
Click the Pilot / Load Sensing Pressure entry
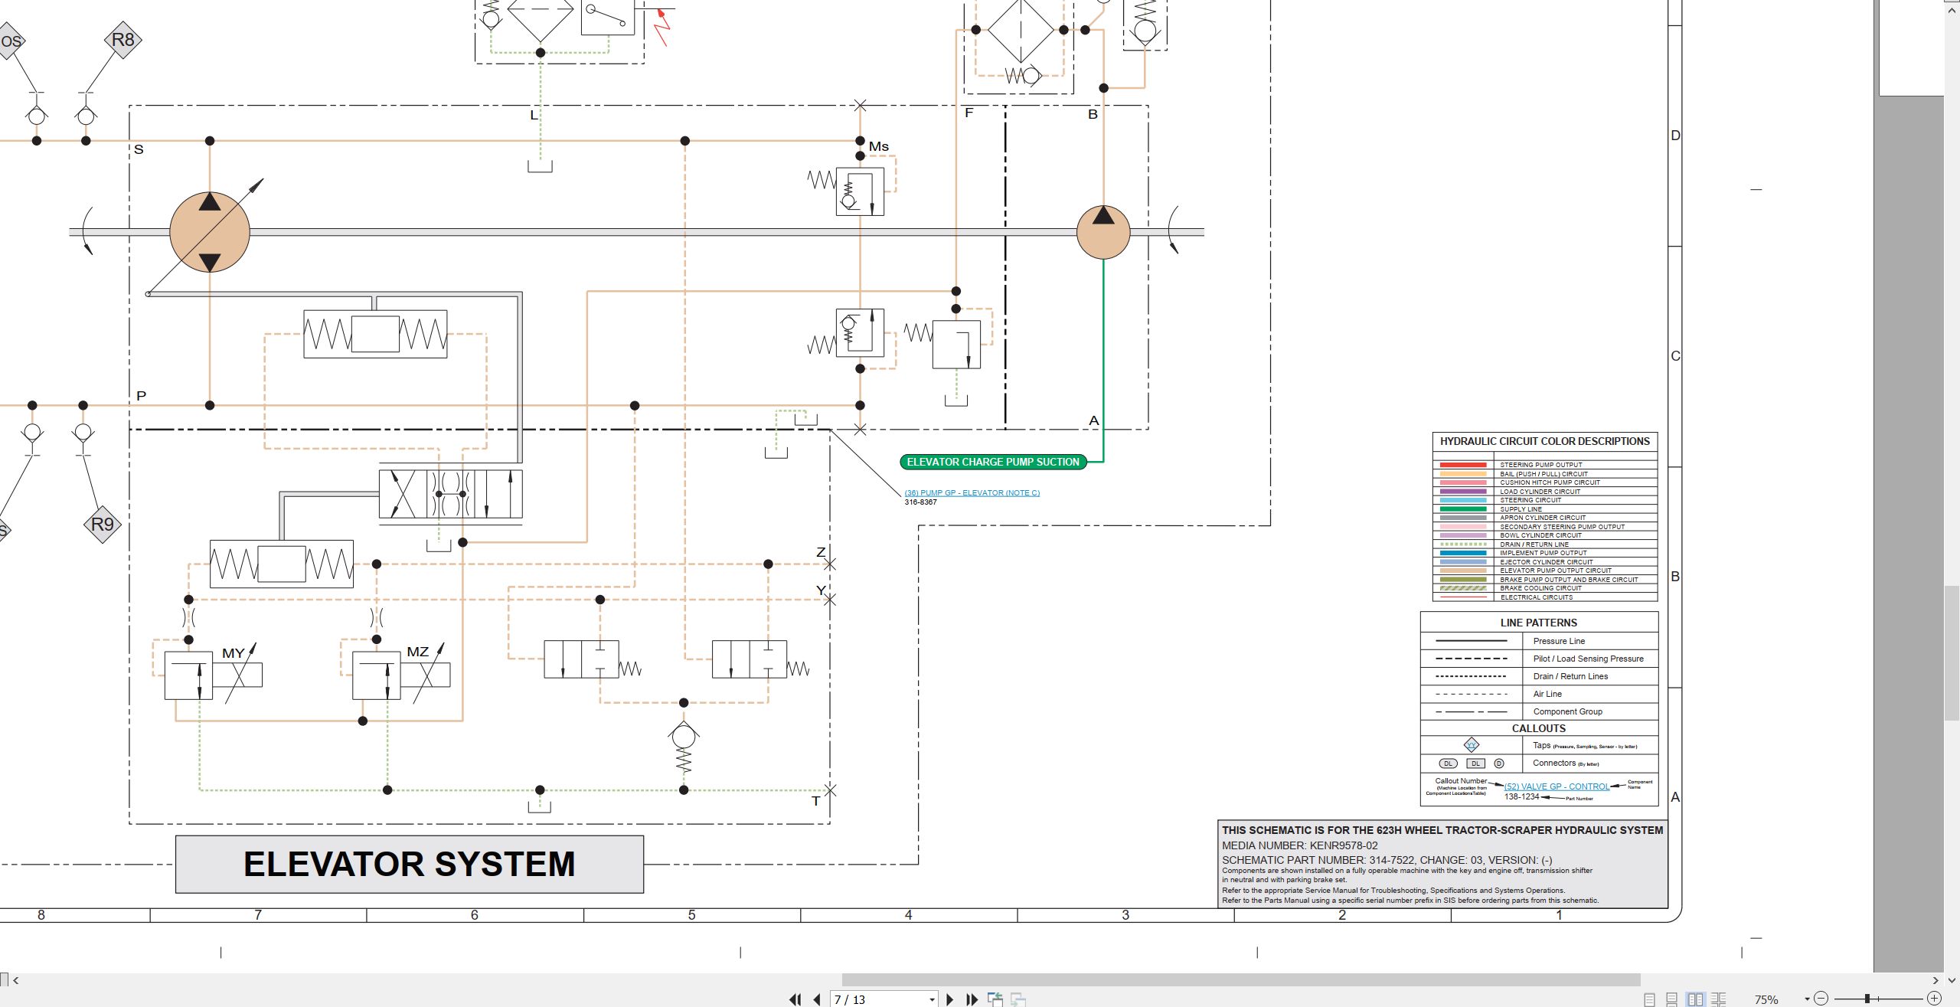coord(1589,659)
